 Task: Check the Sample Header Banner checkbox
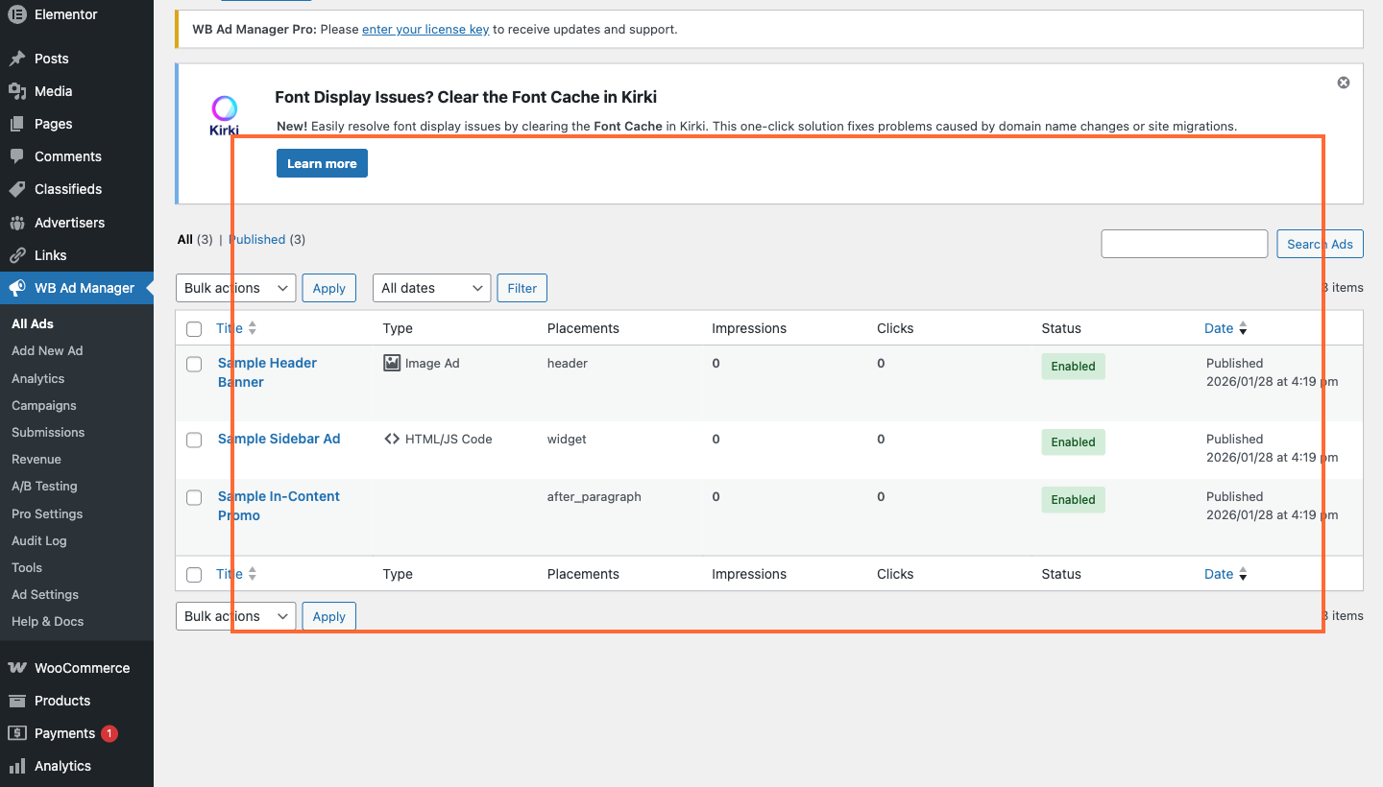point(194,364)
